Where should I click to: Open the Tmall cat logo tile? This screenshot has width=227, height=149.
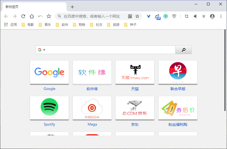click(x=135, y=72)
